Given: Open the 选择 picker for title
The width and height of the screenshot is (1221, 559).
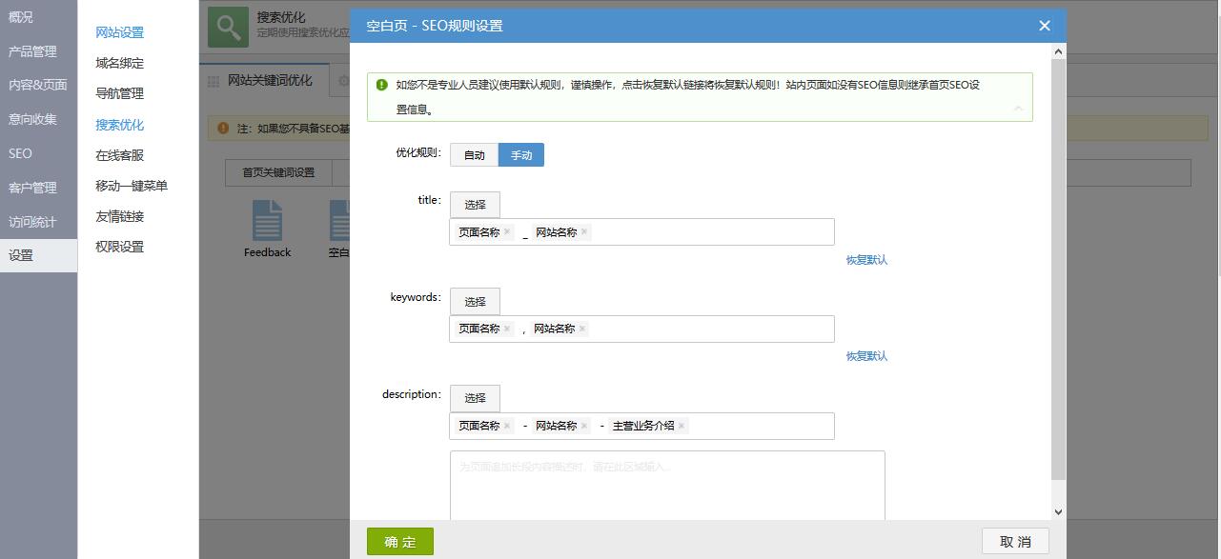Looking at the screenshot, I should pos(475,205).
